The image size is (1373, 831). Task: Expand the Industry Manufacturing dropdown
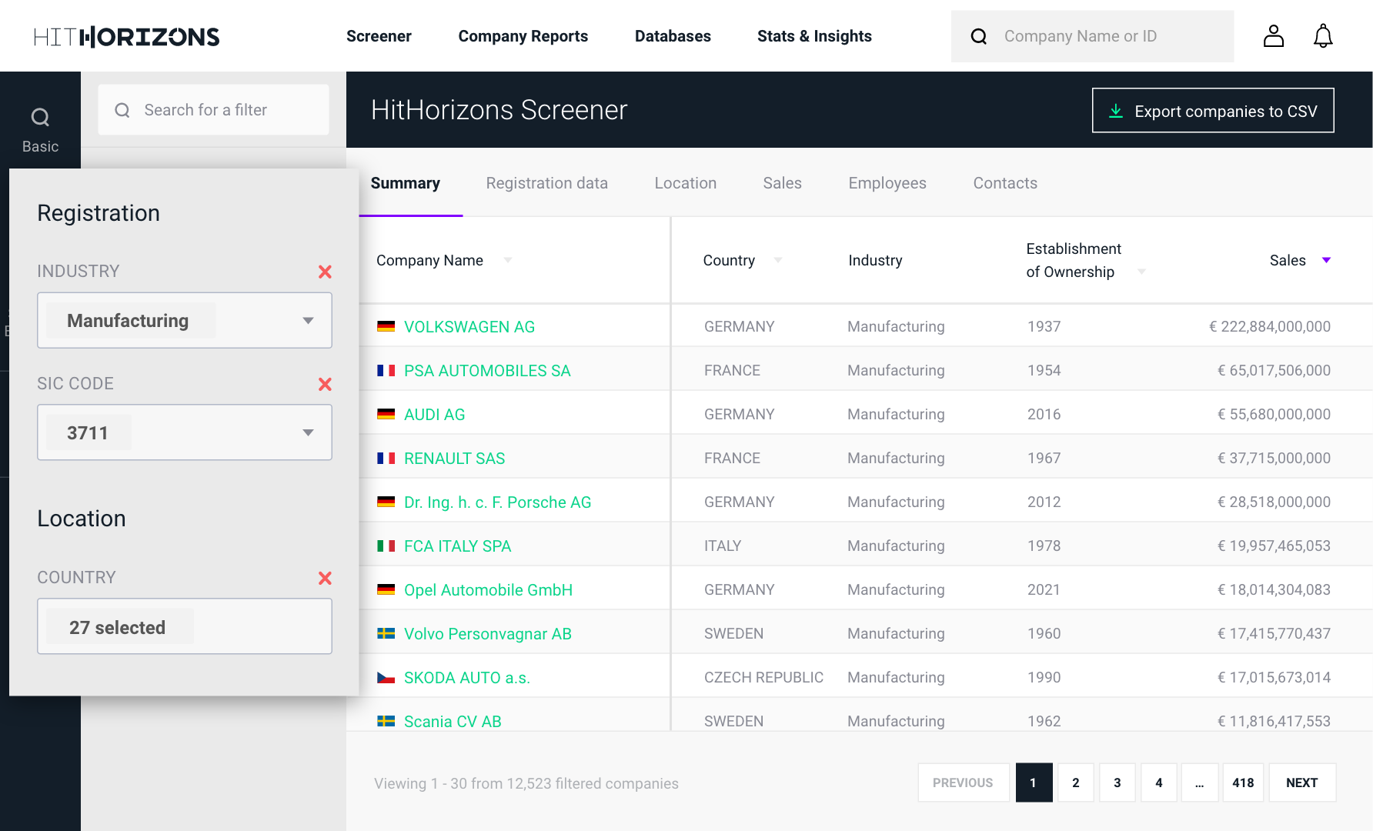[308, 321]
